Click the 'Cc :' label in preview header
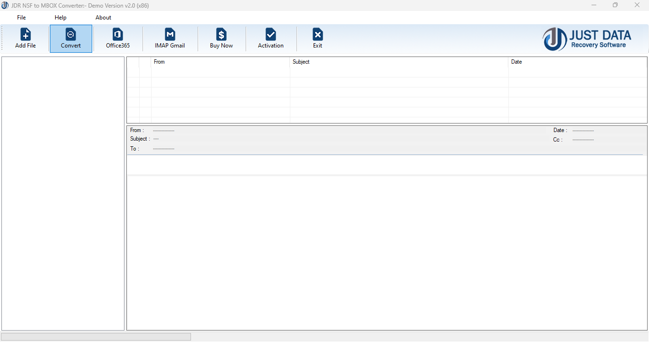Screen dimensions: 649x342 tap(558, 140)
